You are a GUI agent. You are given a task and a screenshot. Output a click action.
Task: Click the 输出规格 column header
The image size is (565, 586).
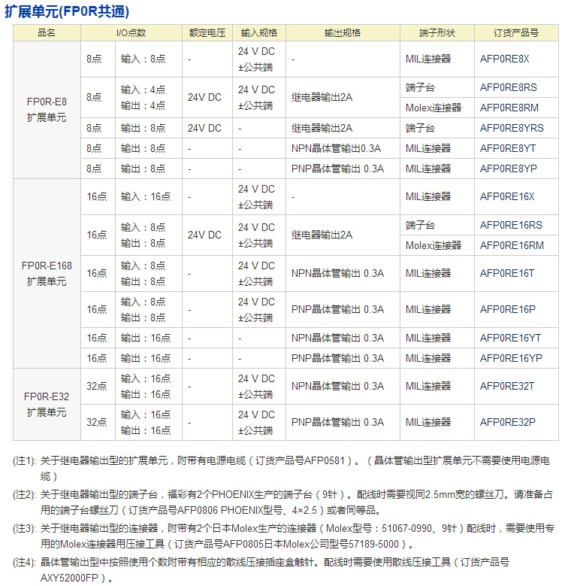pyautogui.click(x=342, y=33)
